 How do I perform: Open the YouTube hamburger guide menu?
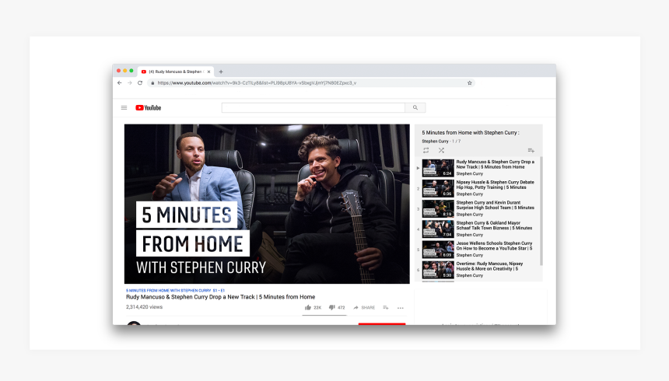[x=124, y=107]
